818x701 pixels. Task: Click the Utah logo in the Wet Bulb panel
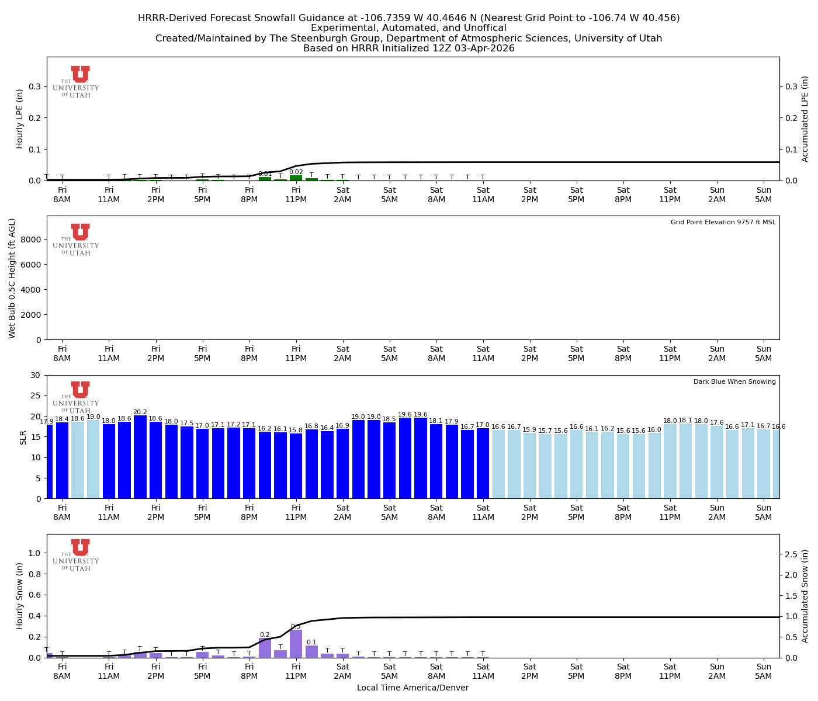point(78,240)
